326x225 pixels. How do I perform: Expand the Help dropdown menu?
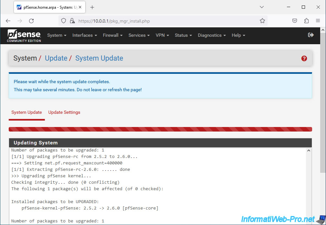tap(239, 35)
